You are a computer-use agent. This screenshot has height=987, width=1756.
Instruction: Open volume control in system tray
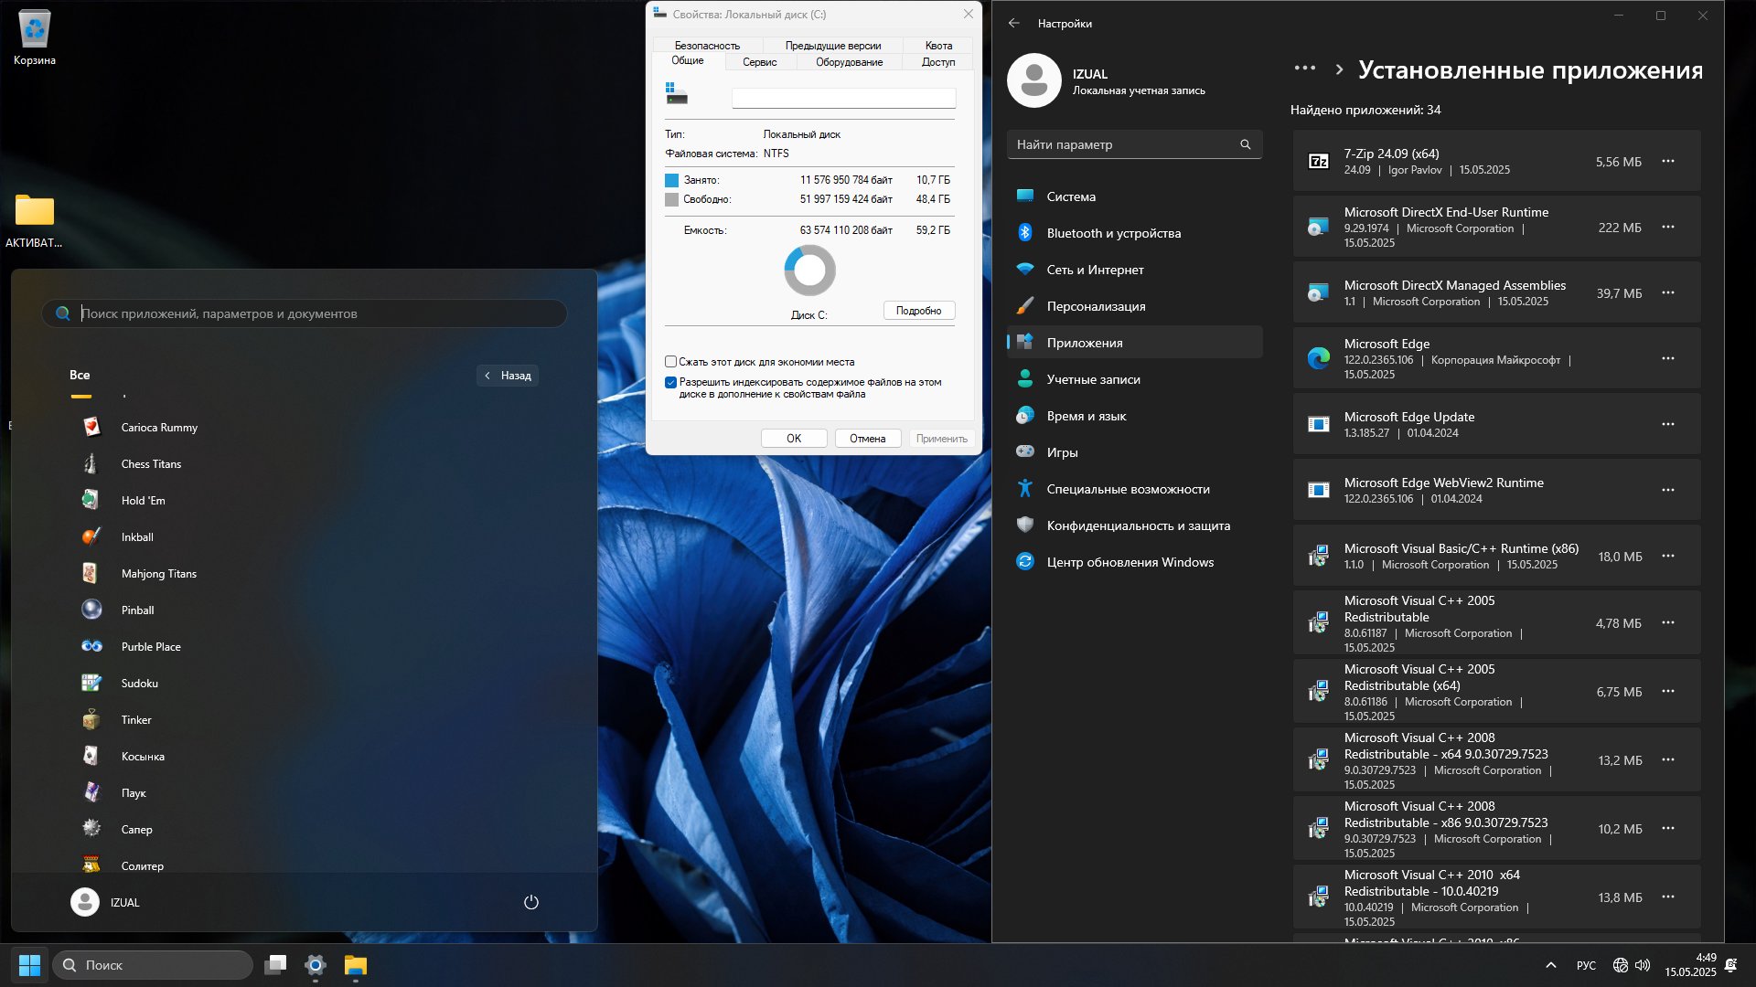(1643, 965)
